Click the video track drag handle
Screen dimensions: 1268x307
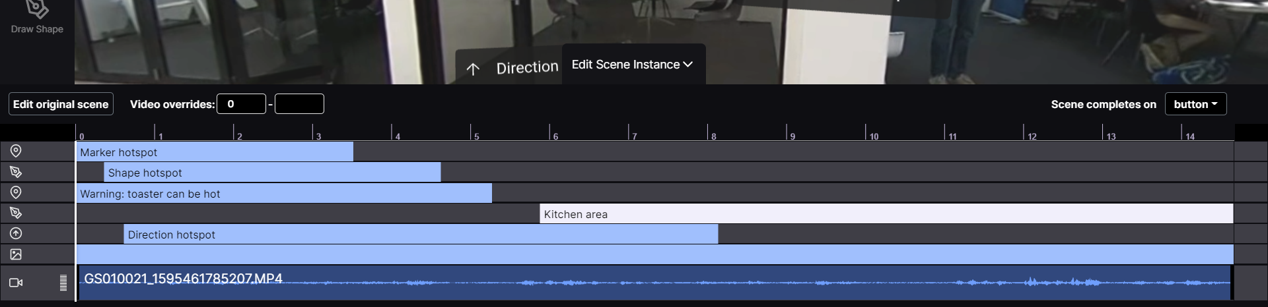[63, 283]
